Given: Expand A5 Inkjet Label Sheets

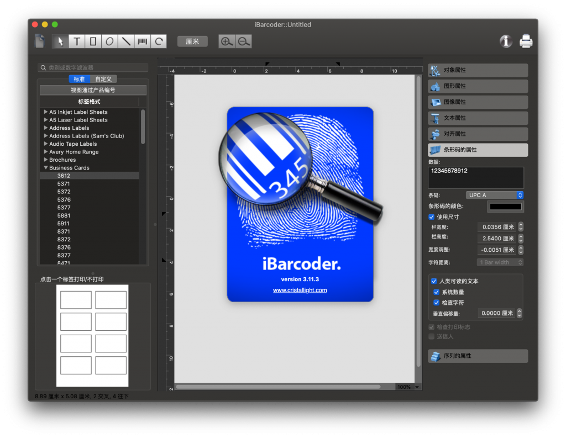Looking at the screenshot, I should [45, 112].
